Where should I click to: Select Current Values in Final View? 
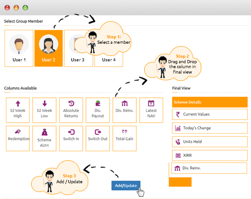(x=210, y=114)
